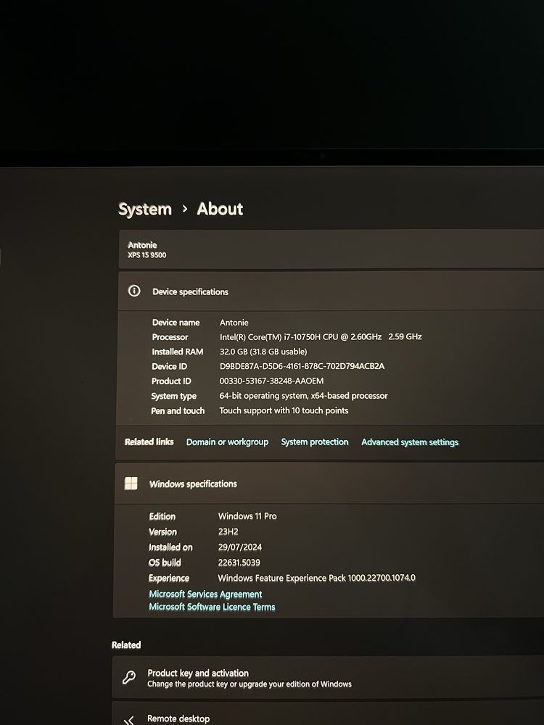
Task: Select the Installed RAM value 32.0 GB
Action: [x=263, y=352]
